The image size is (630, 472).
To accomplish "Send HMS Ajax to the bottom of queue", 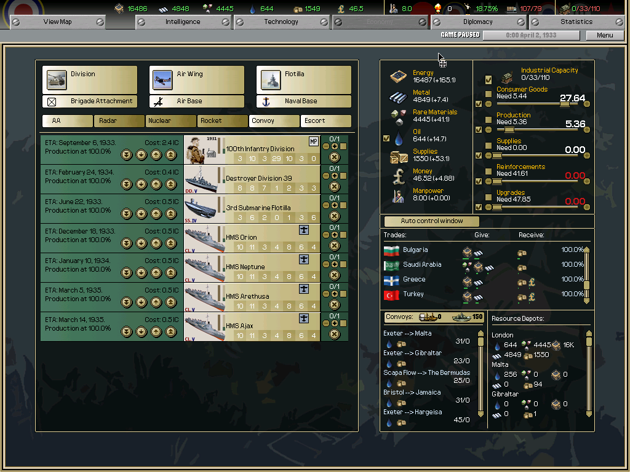I will 127,331.
